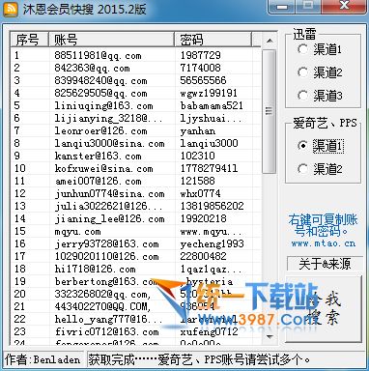Screen dimensions: 369x371
Task: Sort by 序号 column header
Action: click(x=29, y=40)
